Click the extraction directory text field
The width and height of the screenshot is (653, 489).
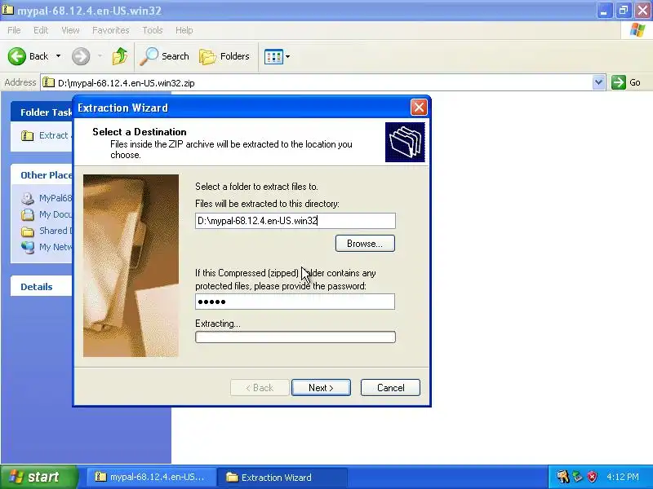point(295,221)
